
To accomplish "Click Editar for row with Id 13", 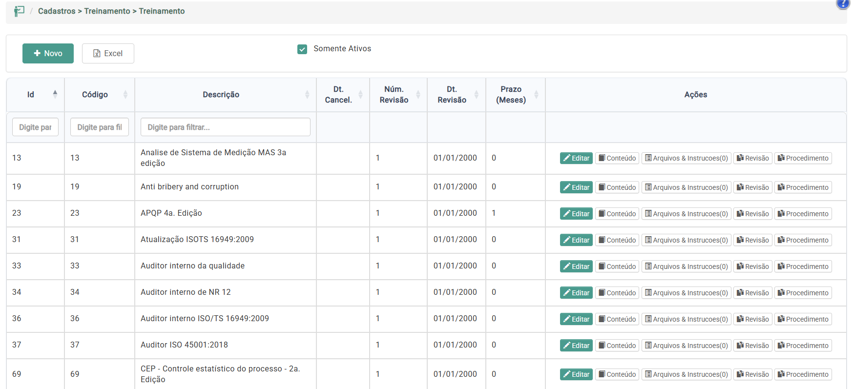I will click(x=576, y=158).
